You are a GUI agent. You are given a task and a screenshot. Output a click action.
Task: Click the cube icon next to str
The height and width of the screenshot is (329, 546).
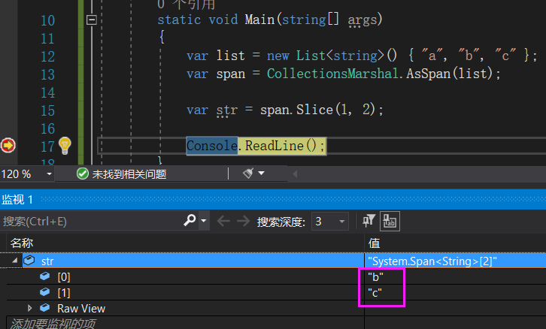(x=29, y=260)
